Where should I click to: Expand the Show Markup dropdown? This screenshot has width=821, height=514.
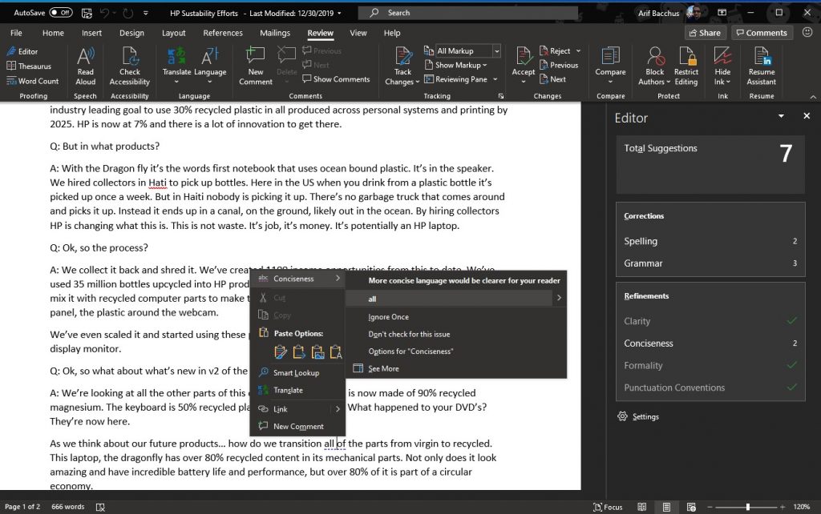(455, 65)
